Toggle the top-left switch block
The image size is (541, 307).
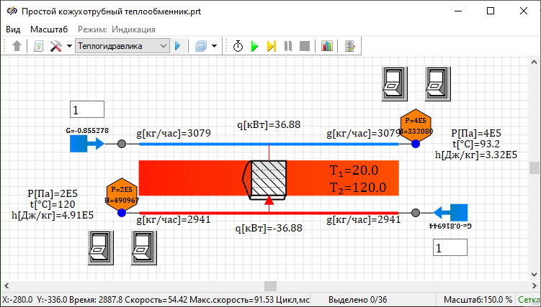pos(393,84)
